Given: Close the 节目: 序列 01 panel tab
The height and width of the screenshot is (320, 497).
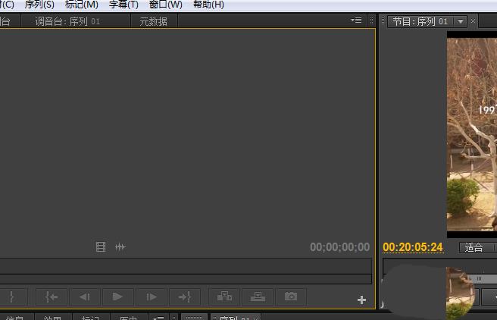Looking at the screenshot, I should pos(473,21).
